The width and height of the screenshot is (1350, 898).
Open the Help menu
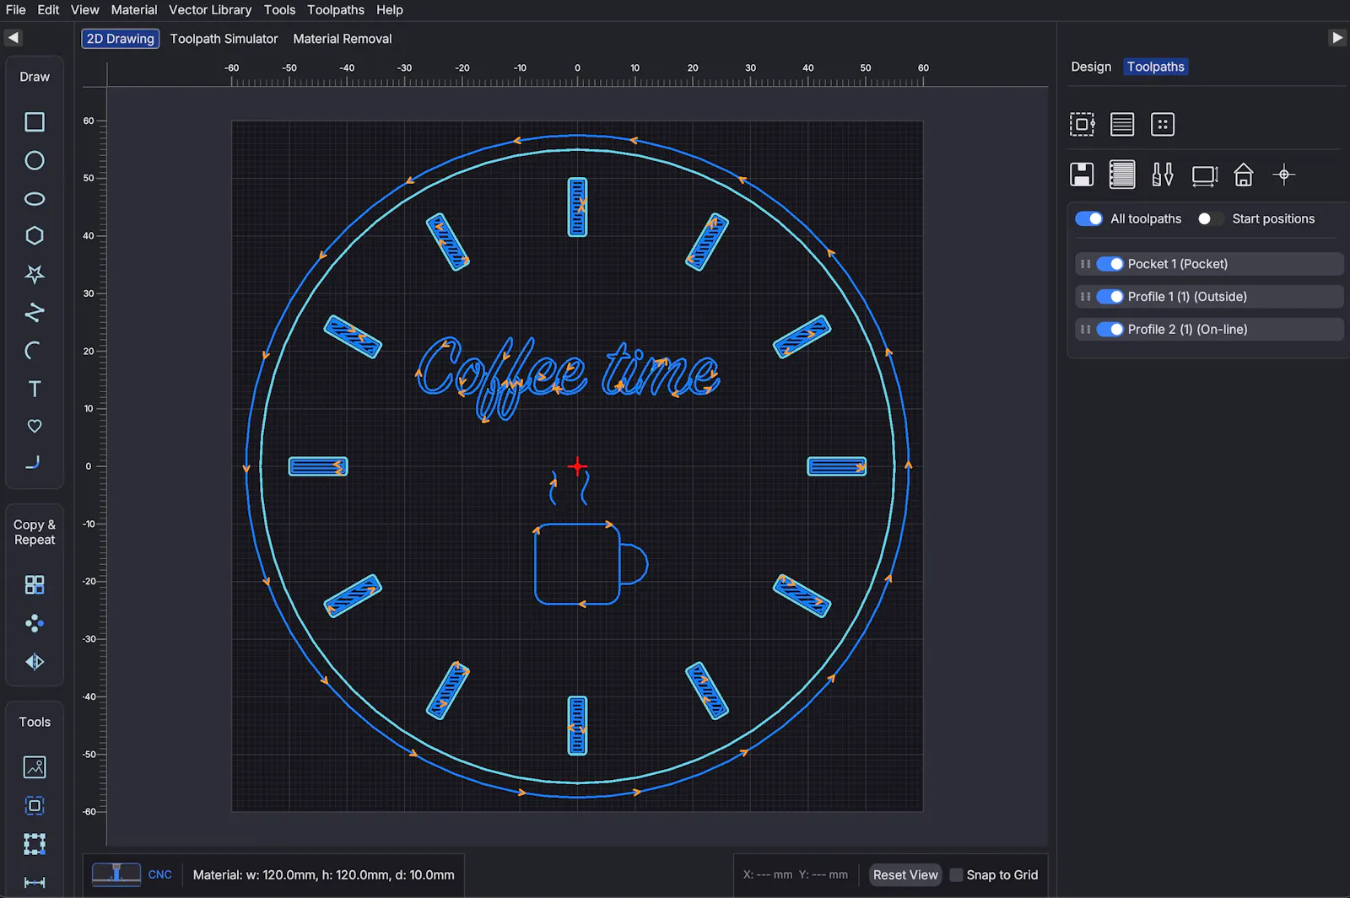pos(390,10)
